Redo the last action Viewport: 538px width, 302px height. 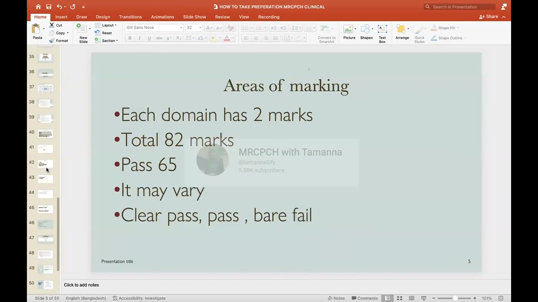[x=73, y=7]
